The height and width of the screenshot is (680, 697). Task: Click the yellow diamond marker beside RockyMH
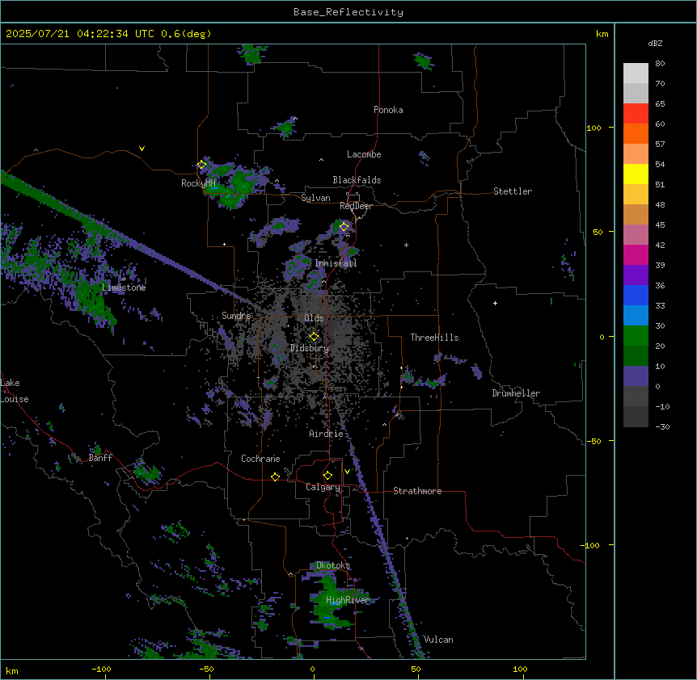click(201, 165)
